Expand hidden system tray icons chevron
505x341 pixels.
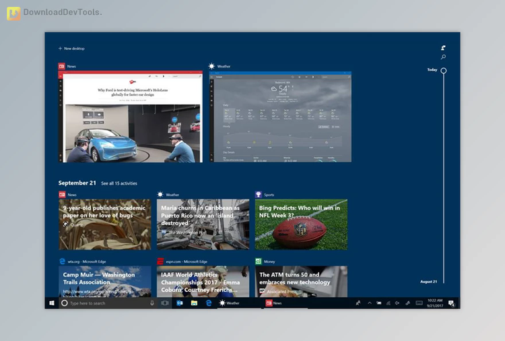(370, 303)
